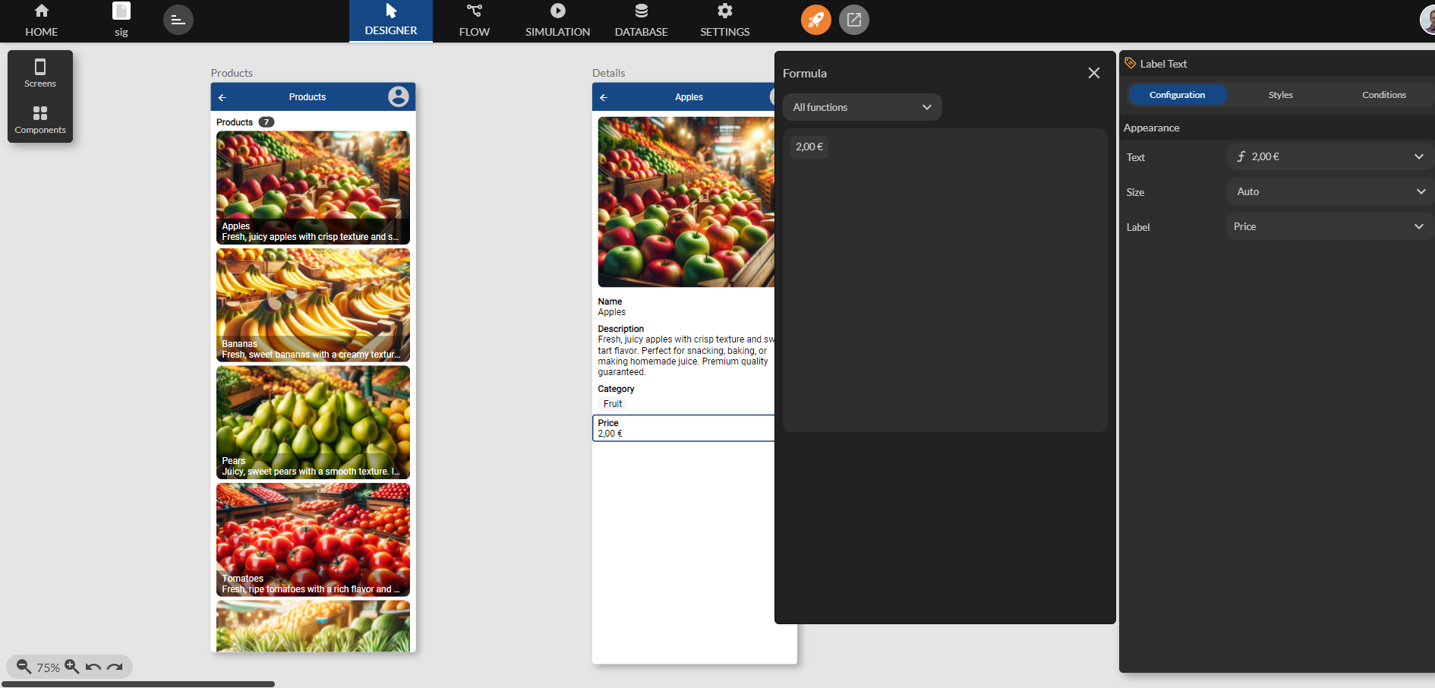Image resolution: width=1435 pixels, height=688 pixels.
Task: Click the zoom out magnifier icon
Action: point(24,667)
